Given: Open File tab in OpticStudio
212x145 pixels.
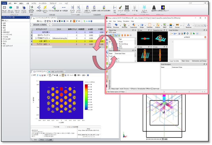Looking at the screenshot, I should 4,3.
